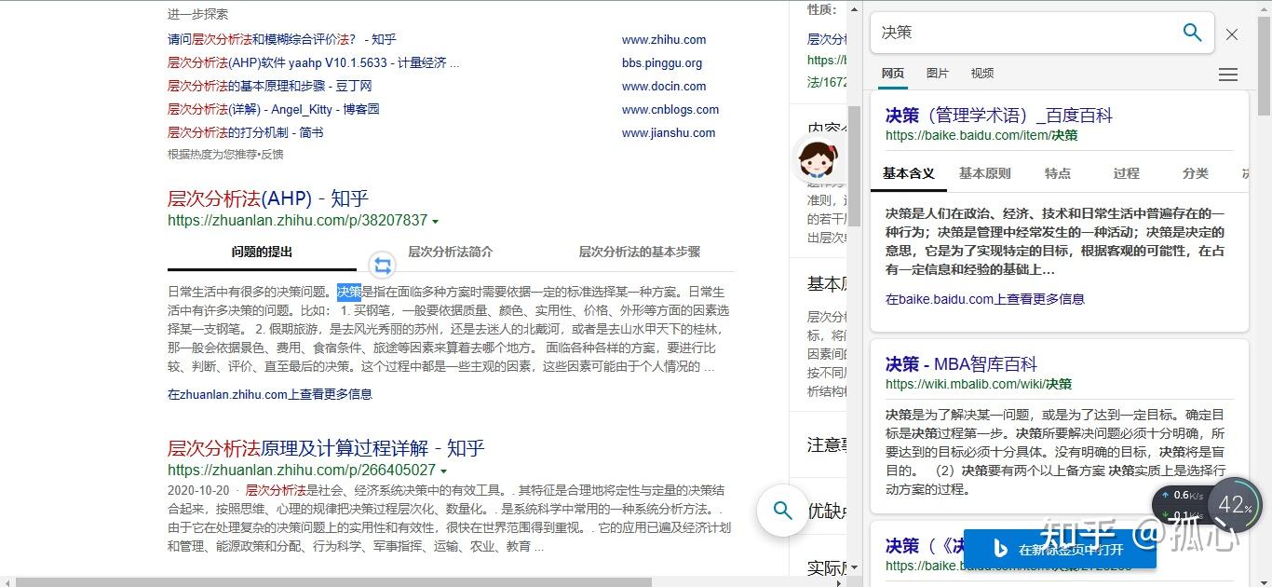The image size is (1272, 587).
Task: Switch to 过程 tab
Action: point(1127,173)
